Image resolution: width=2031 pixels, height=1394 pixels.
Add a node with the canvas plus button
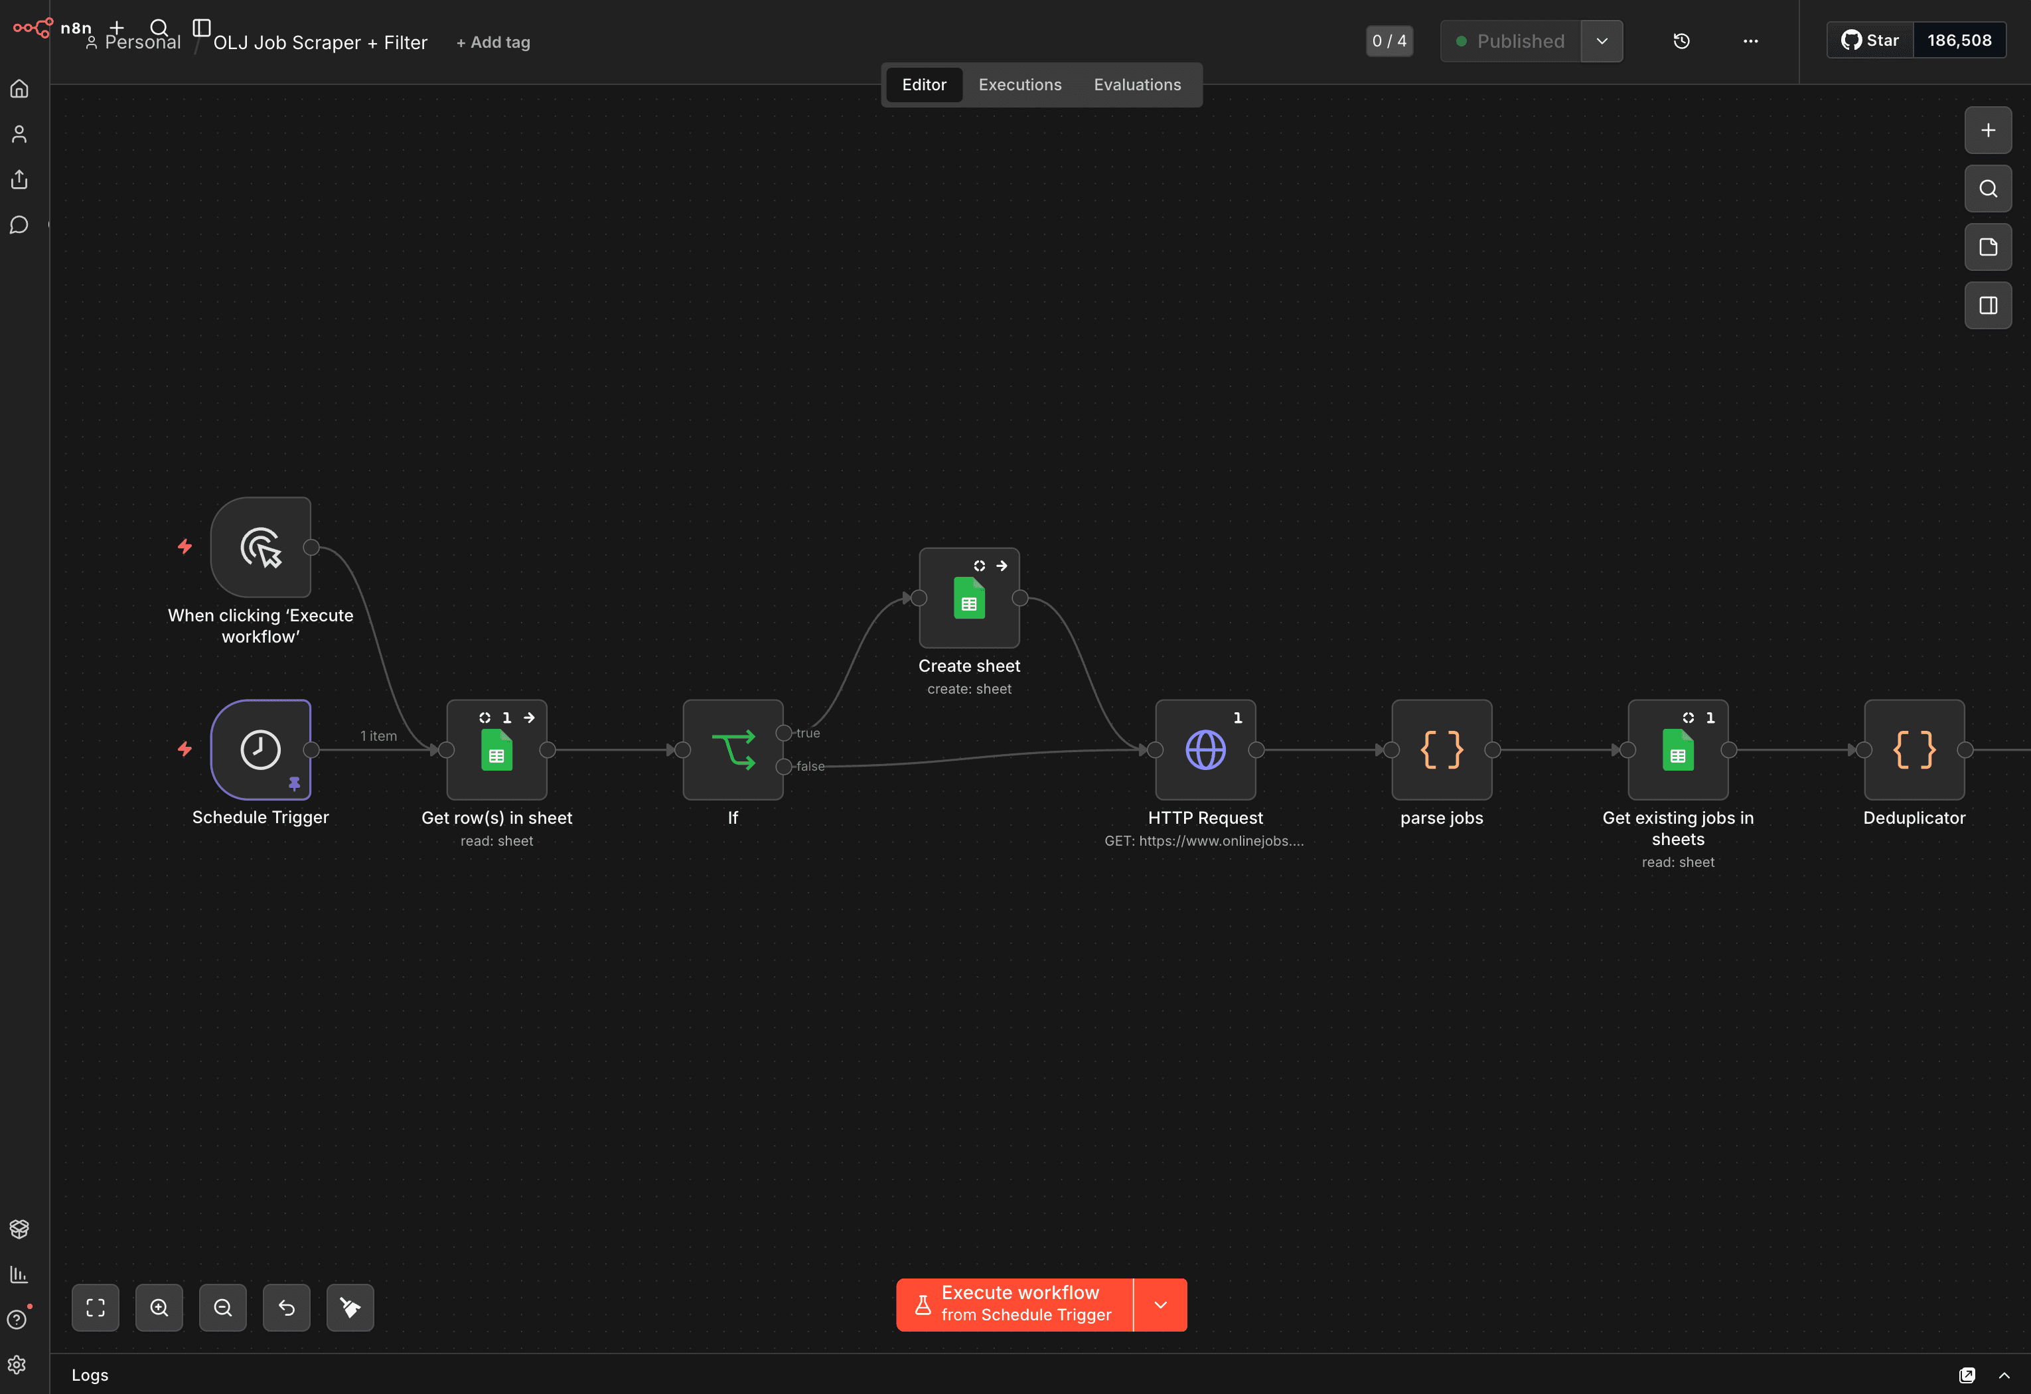click(1988, 130)
